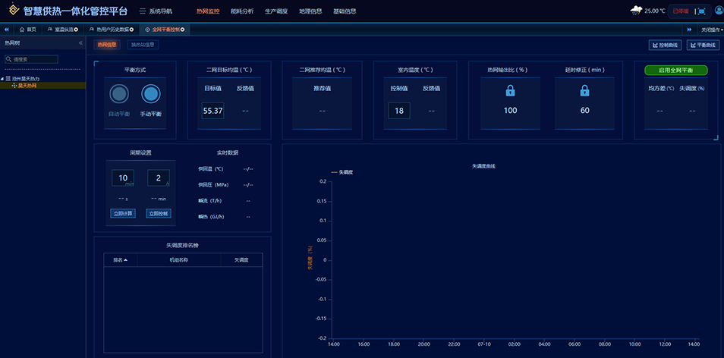The width and height of the screenshot is (724, 358).
Task: Click the weather cloud icon
Action: (x=635, y=11)
